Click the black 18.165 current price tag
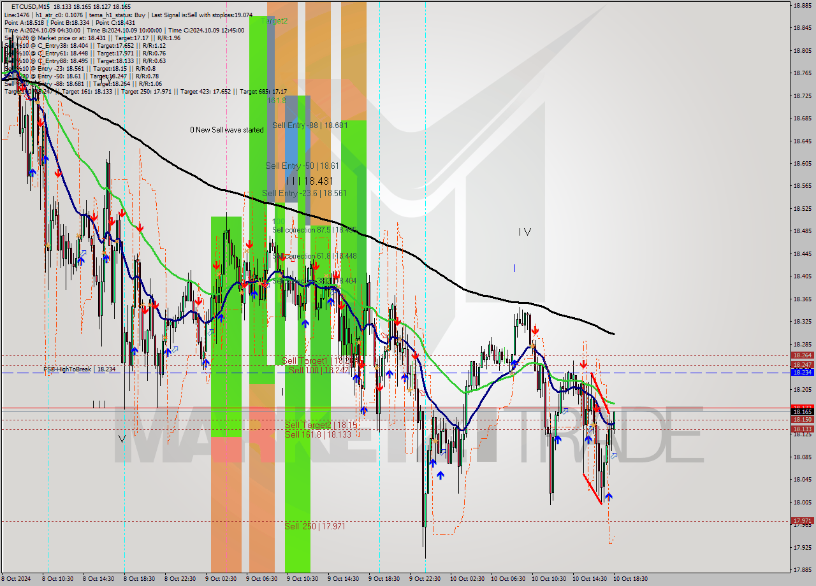 802,412
